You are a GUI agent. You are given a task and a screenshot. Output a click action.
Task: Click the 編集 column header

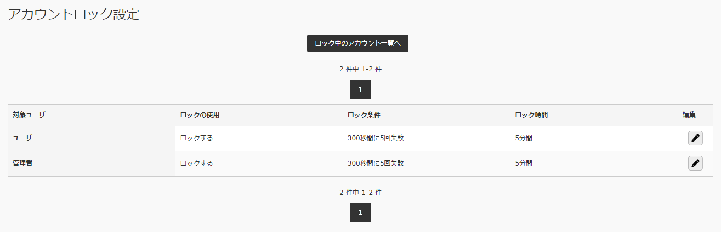689,115
